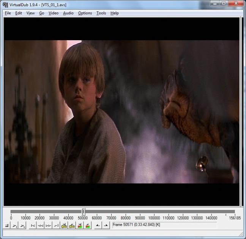Click the timeline position slider thumb
246x239 pixels.
pos(84,212)
